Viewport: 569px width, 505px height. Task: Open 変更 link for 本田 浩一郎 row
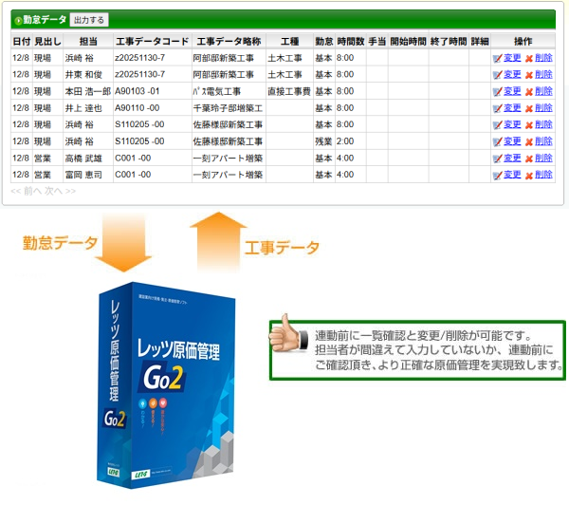(512, 92)
